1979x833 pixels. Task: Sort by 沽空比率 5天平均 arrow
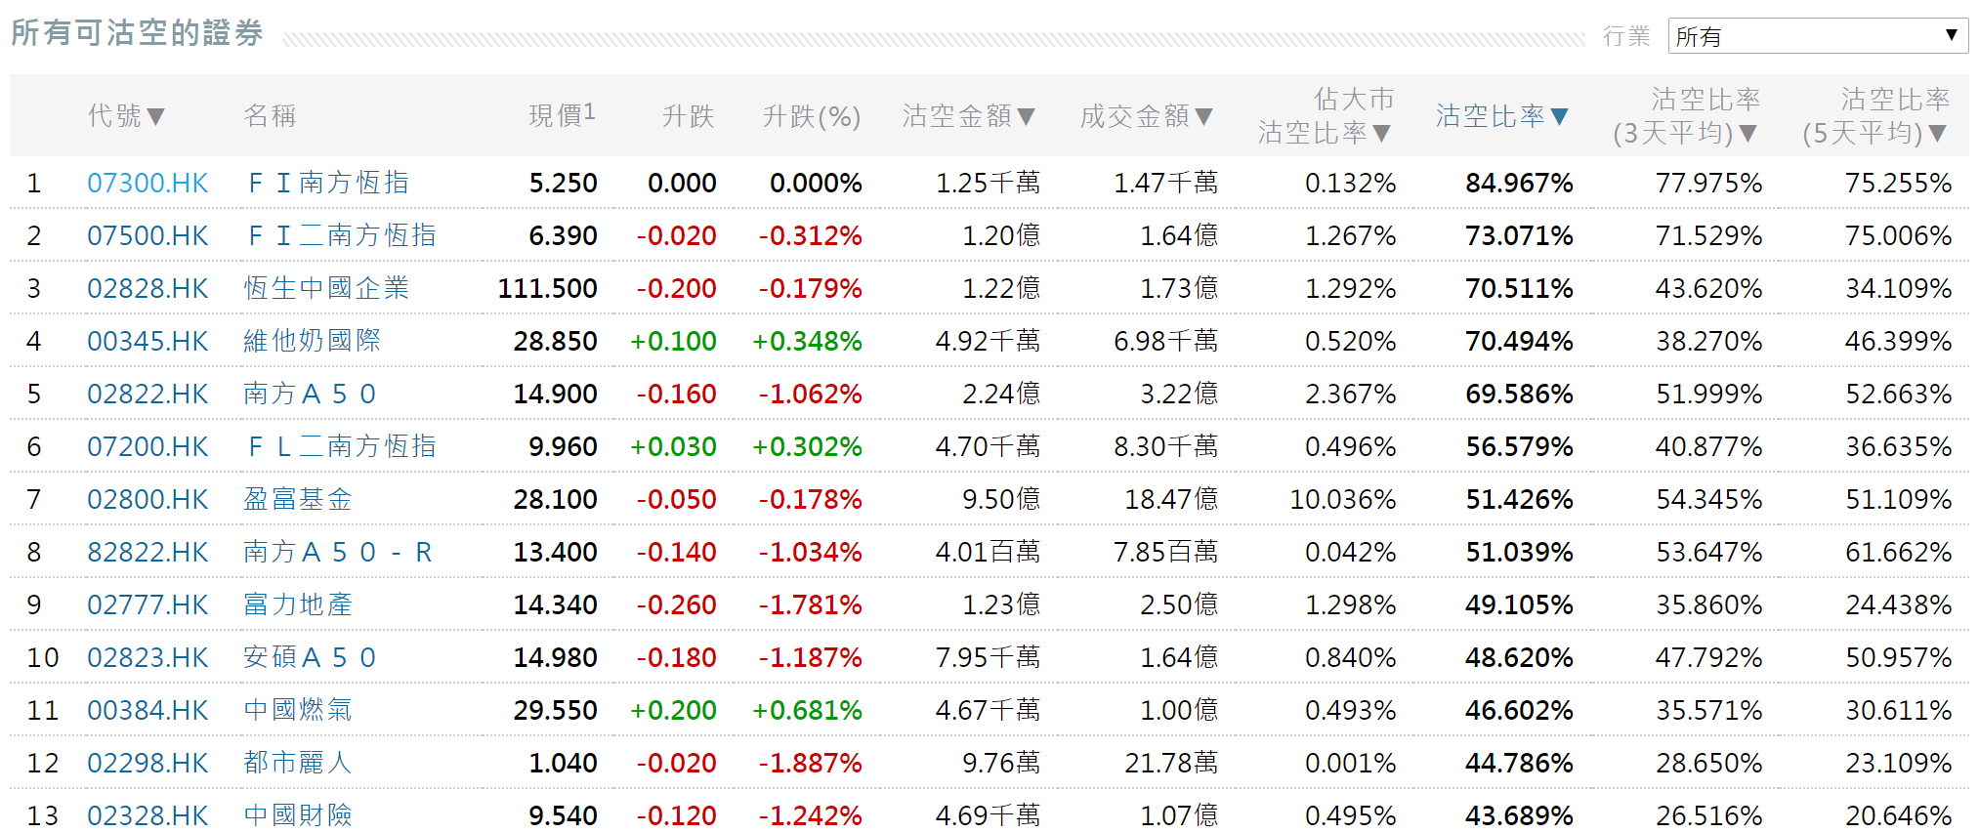coord(1938,133)
